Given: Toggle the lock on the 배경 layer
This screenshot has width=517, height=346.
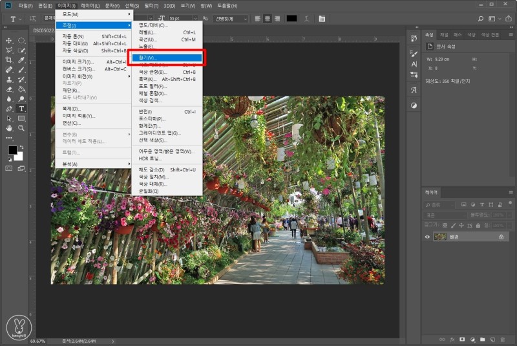Looking at the screenshot, I should [501, 237].
